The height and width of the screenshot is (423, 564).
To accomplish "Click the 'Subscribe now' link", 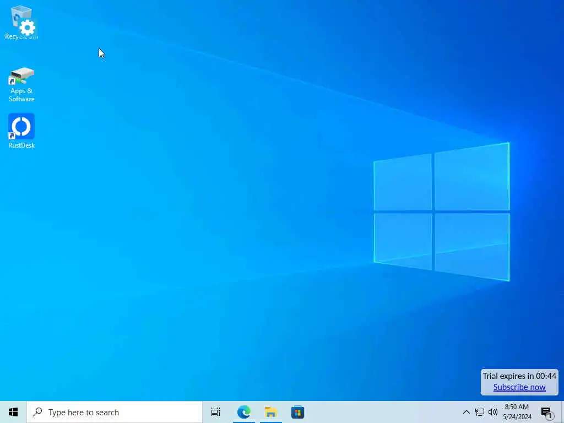I will coord(519,387).
